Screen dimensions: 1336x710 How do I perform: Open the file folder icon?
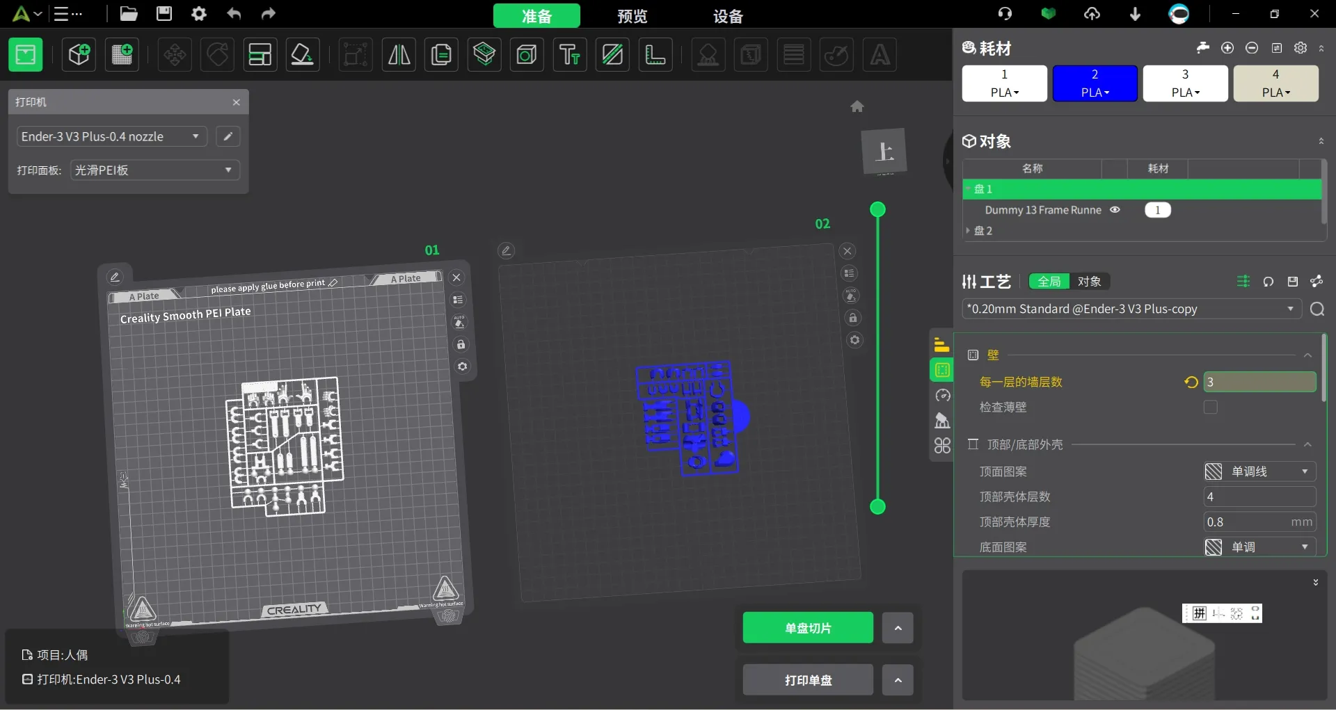pyautogui.click(x=128, y=13)
